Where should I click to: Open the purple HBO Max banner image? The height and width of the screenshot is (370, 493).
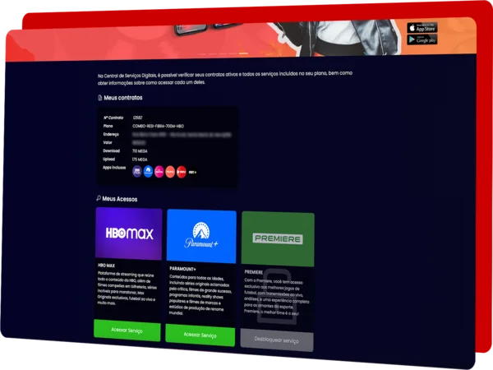click(129, 233)
